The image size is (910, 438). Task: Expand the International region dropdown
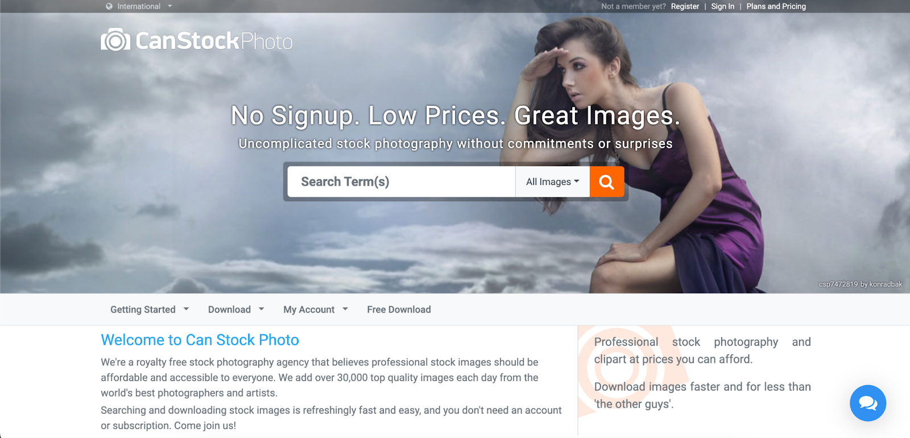click(x=139, y=6)
